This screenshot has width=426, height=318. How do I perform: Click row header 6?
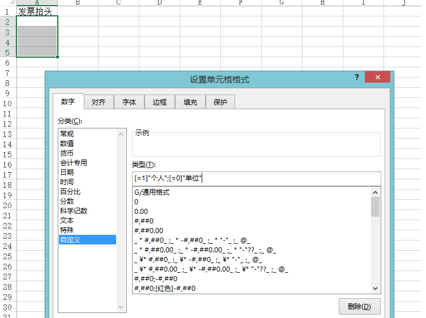[8, 63]
